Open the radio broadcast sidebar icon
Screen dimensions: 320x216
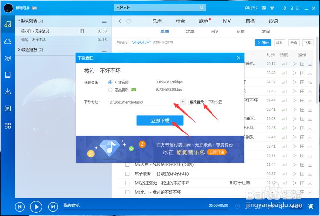(8, 58)
